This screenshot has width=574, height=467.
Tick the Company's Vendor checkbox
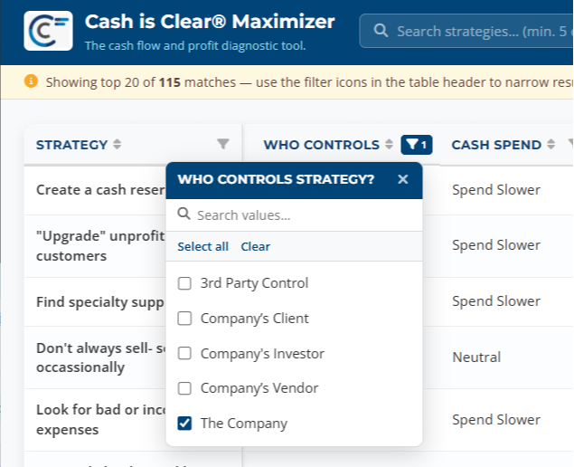tap(184, 388)
